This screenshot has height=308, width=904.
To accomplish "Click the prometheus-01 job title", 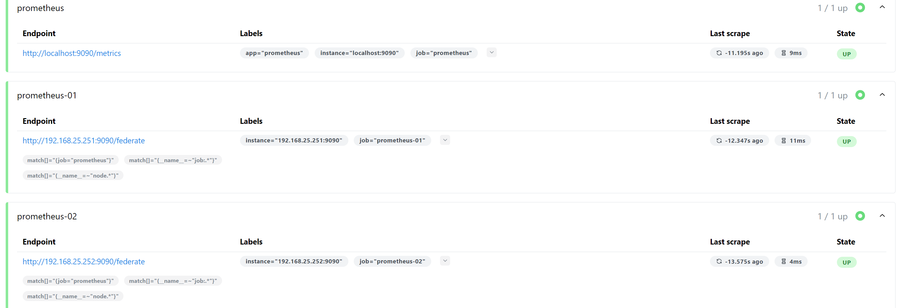I will point(47,96).
